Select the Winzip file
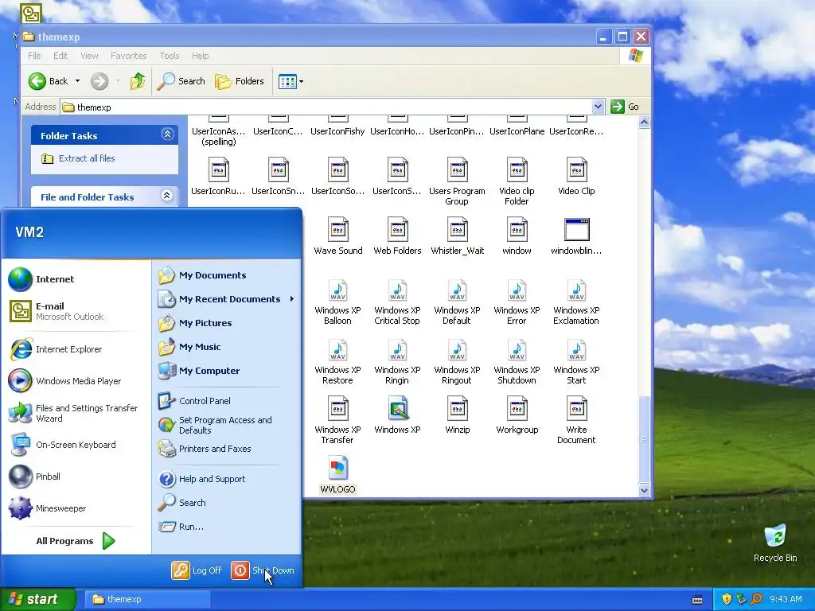Viewport: 815px width, 611px height. coord(458,415)
